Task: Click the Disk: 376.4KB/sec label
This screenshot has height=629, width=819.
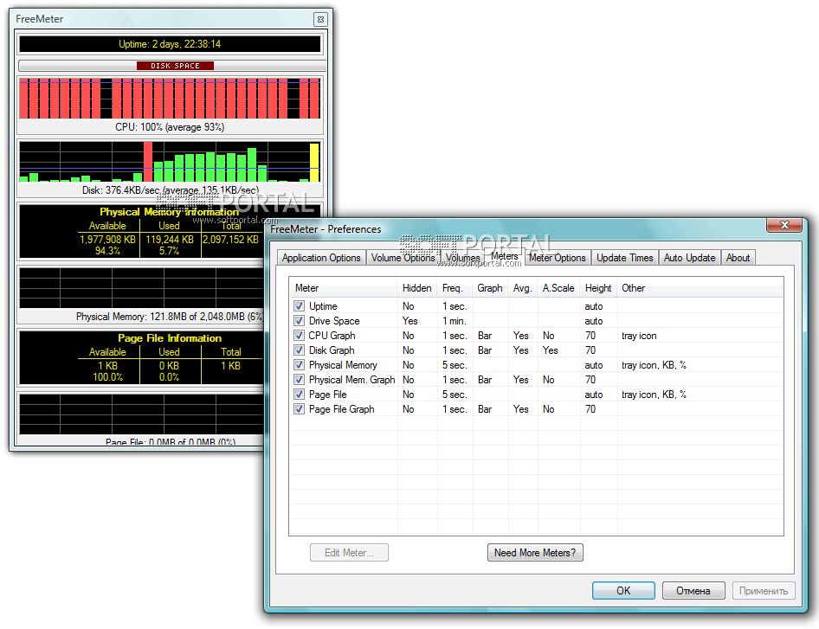Action: (171, 190)
